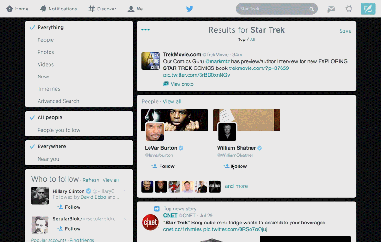Open Popular accounts link
Screen dimensions: 381x242
point(49,240)
